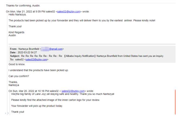Click the "Can you confirm?" question

tap(19, 76)
